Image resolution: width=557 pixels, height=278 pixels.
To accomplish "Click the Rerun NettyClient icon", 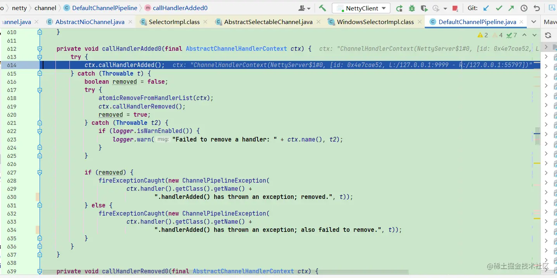I will coord(399,8).
